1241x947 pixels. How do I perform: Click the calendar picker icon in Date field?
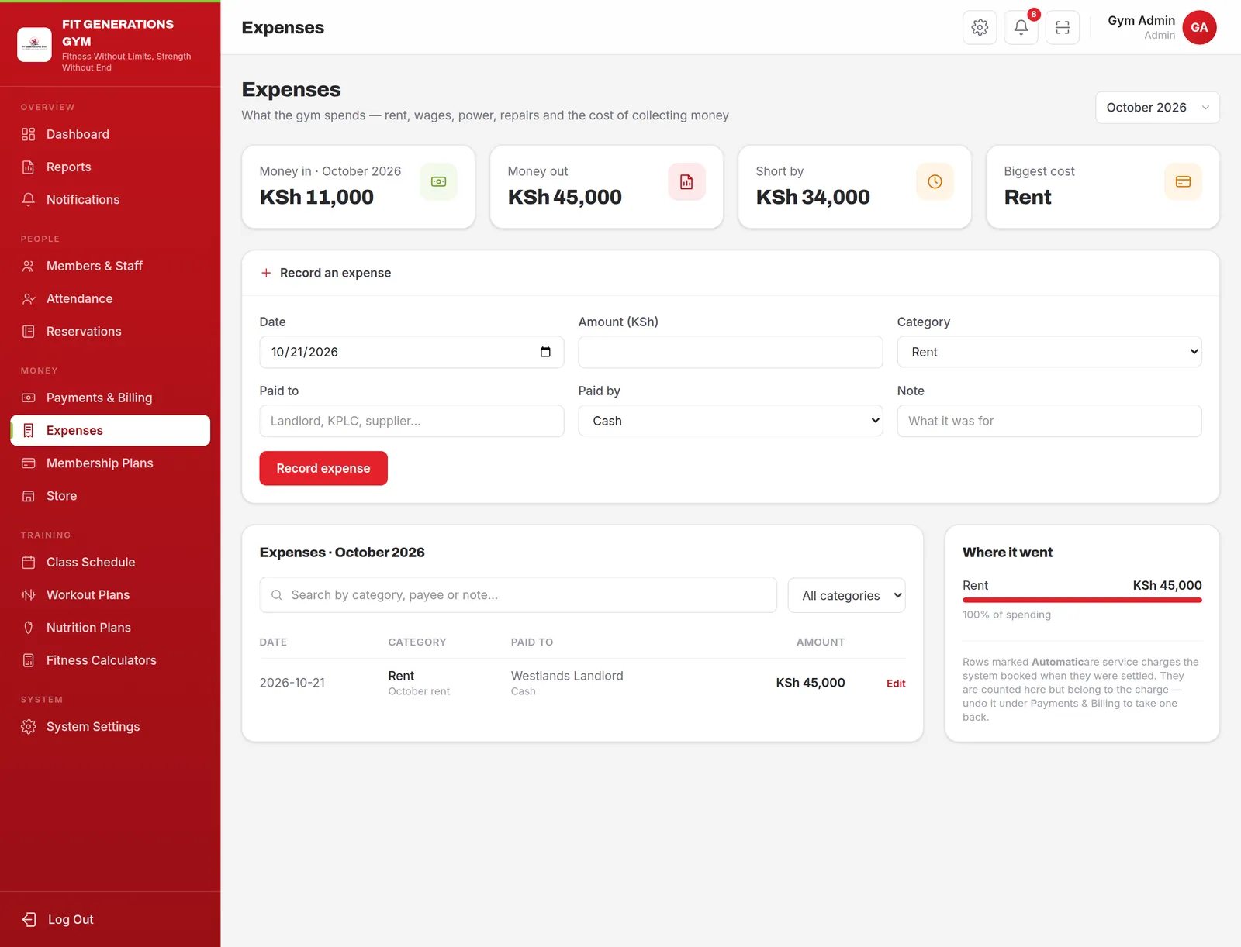click(x=545, y=352)
